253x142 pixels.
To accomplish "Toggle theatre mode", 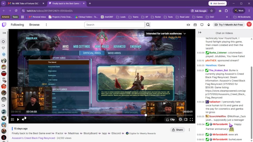I will tap(186, 119).
